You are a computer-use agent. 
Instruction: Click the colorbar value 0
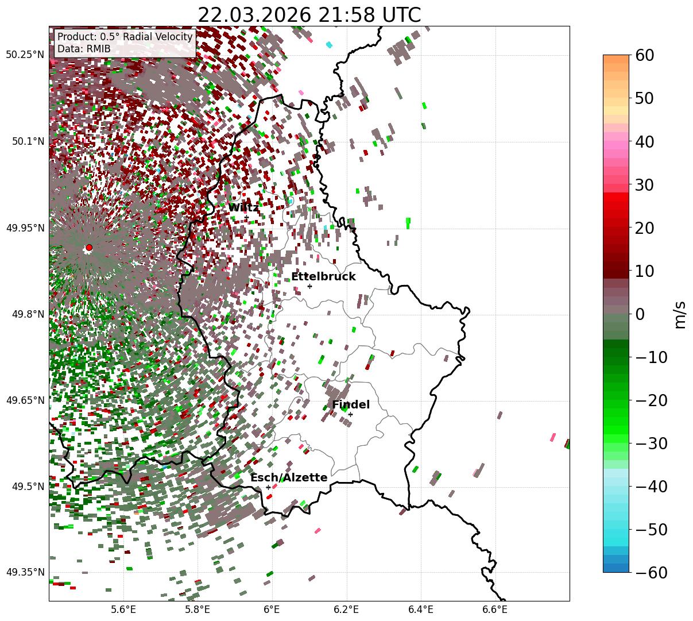pos(639,314)
